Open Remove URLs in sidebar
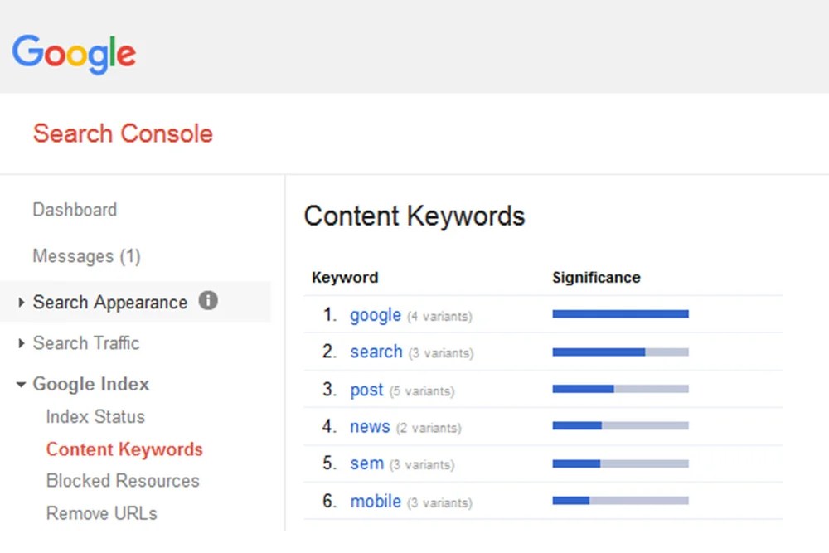 pos(101,513)
